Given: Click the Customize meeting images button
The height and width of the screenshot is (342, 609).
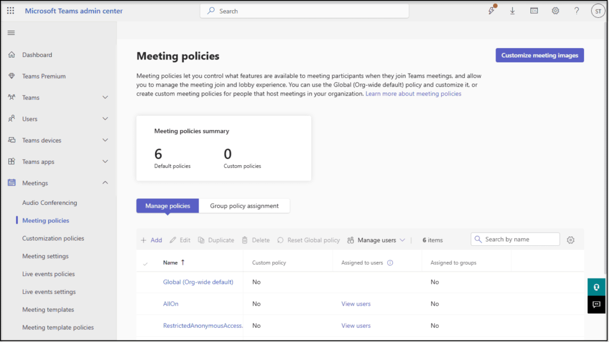Looking at the screenshot, I should pyautogui.click(x=539, y=55).
